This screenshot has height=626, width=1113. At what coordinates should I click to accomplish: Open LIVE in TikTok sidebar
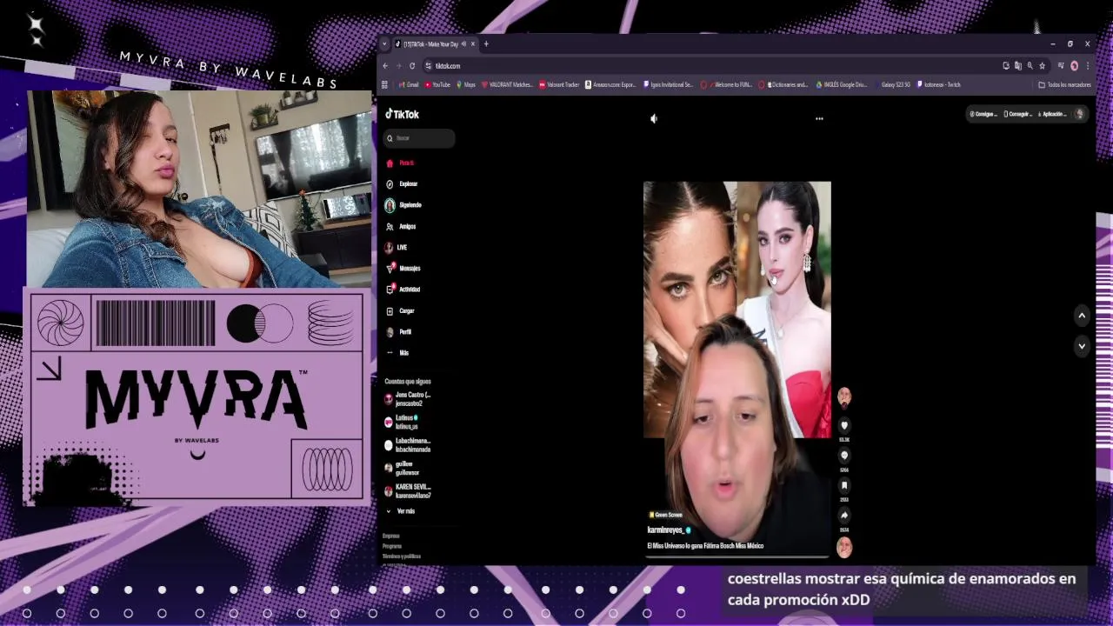(x=397, y=247)
